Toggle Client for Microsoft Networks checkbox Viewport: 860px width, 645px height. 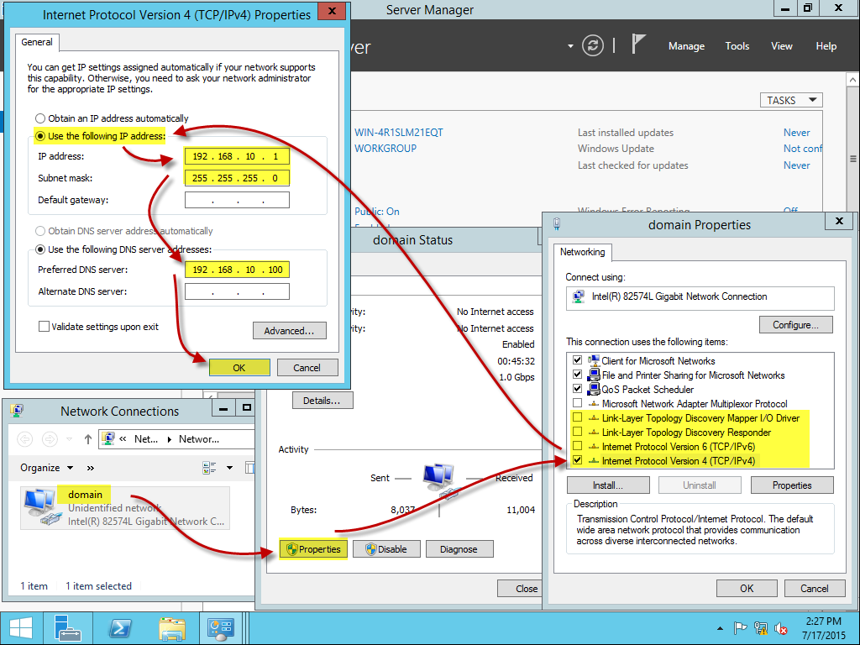pos(577,360)
